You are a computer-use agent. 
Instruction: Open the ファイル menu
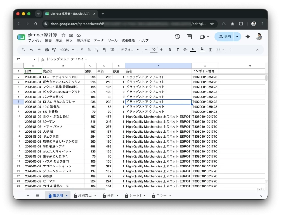click(x=35, y=40)
